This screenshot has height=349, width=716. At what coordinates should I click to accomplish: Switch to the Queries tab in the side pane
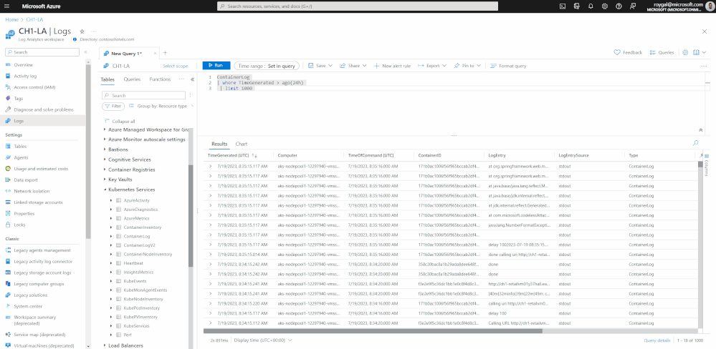132,79
